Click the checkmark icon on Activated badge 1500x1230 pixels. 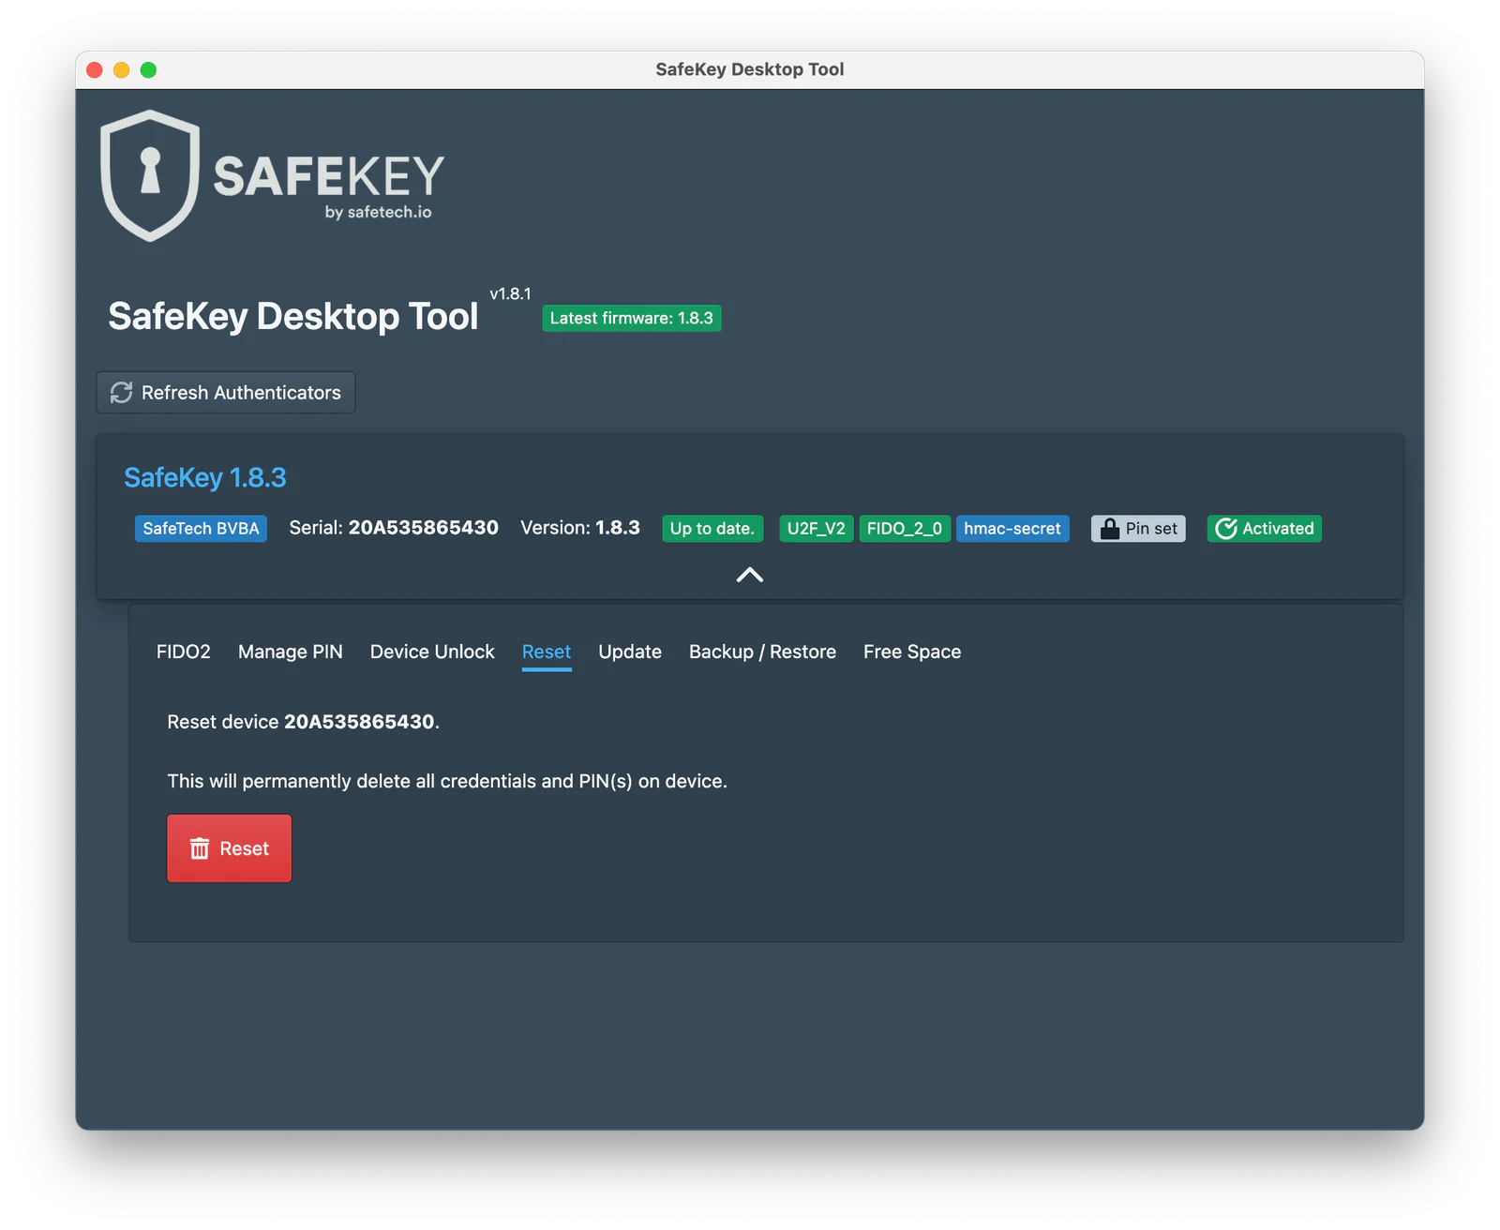1226,529
